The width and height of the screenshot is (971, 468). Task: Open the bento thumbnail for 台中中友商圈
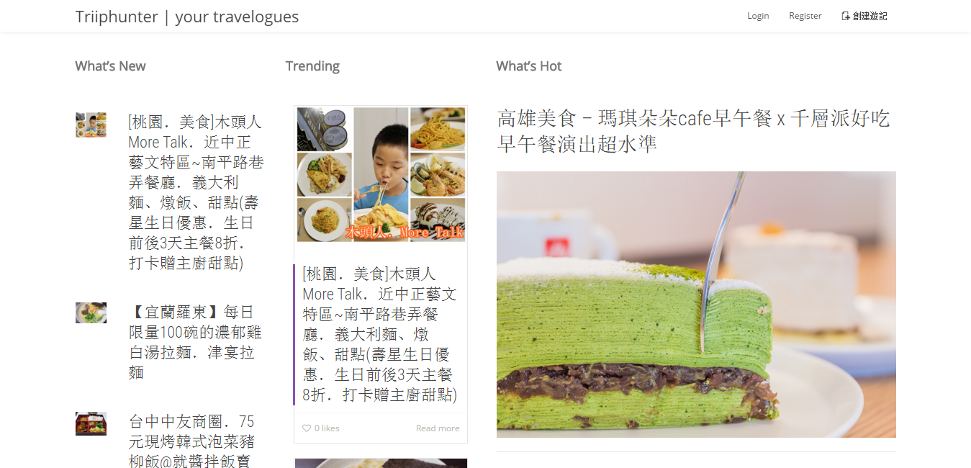pyautogui.click(x=91, y=423)
